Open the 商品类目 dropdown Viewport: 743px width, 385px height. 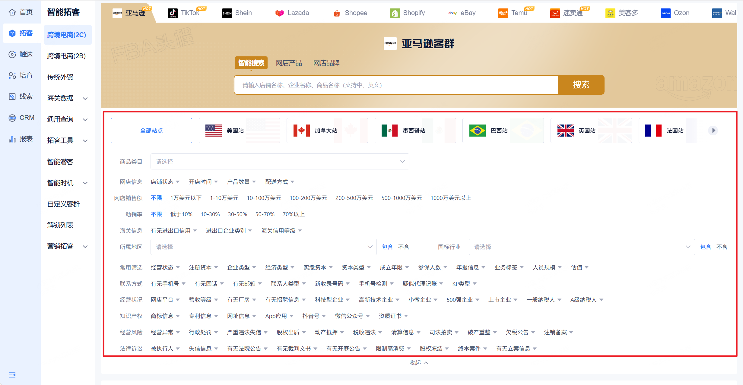tap(279, 162)
